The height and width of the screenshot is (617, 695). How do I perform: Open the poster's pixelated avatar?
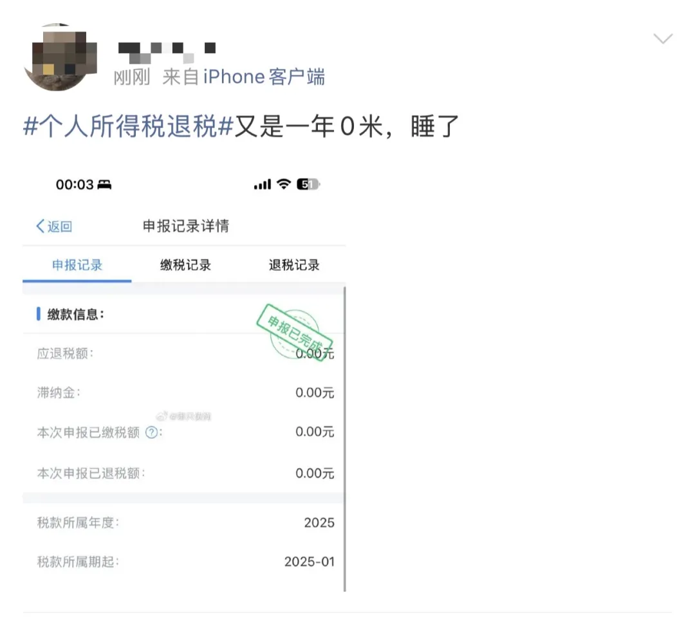click(x=60, y=57)
